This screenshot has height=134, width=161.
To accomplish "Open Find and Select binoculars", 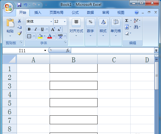I will (x=136, y=27).
